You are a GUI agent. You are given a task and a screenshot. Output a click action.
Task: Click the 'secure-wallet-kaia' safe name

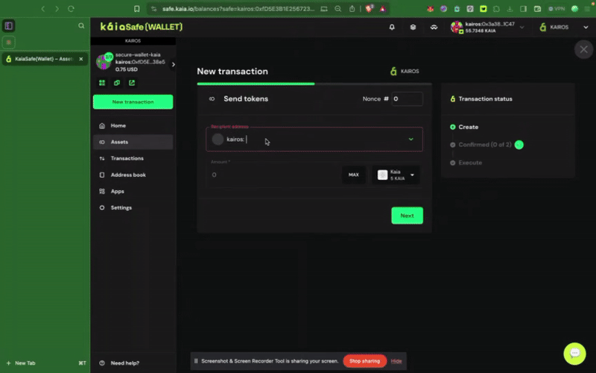tap(138, 54)
